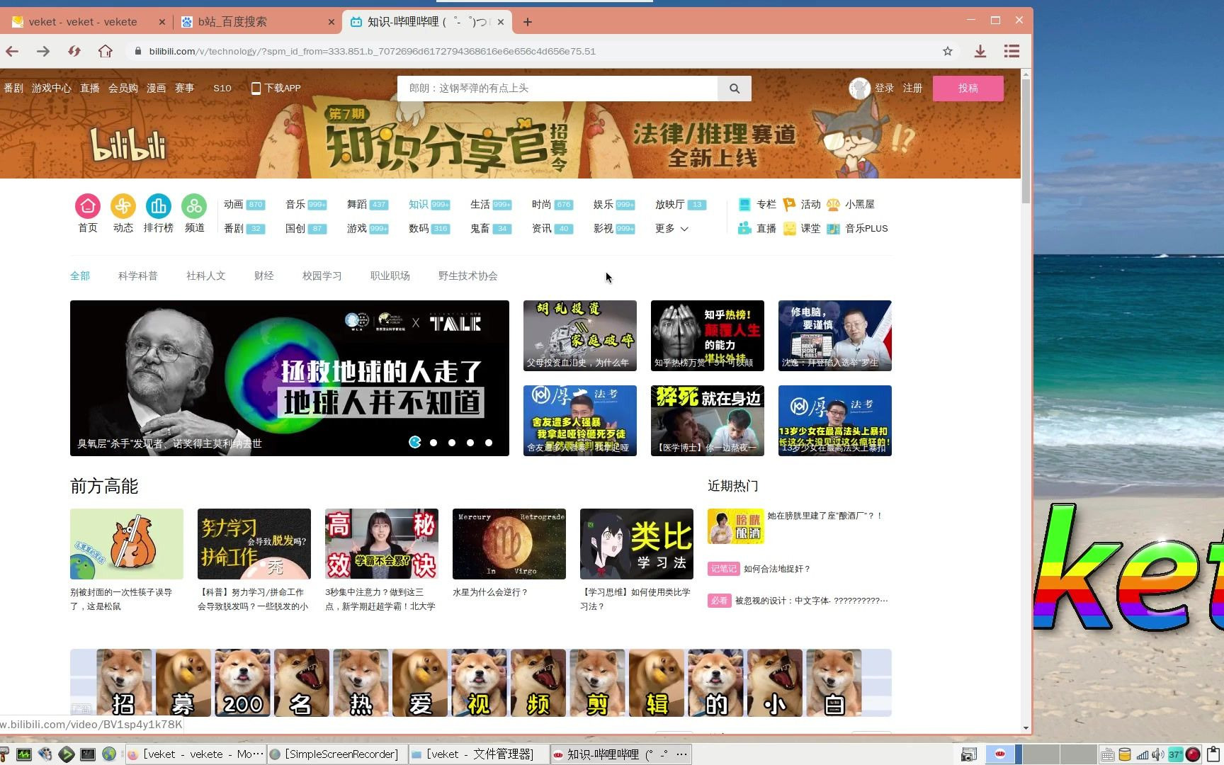The width and height of the screenshot is (1224, 765).
Task: Switch to the veket - veket tab
Action: tap(84, 22)
